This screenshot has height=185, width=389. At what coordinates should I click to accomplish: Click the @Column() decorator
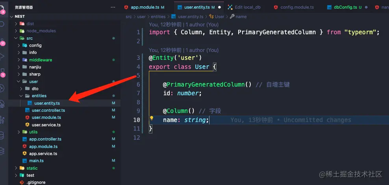pyautogui.click(x=179, y=111)
